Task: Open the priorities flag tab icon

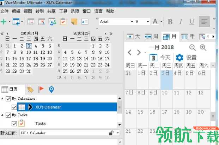Action: (41, 89)
